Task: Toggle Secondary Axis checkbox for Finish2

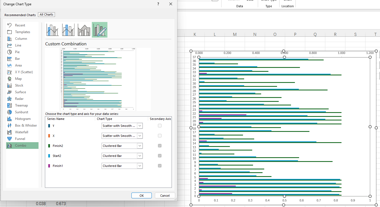Action: 160,146
